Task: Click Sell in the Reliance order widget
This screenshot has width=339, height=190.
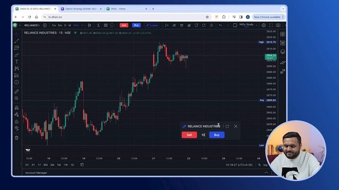Action: (189, 135)
